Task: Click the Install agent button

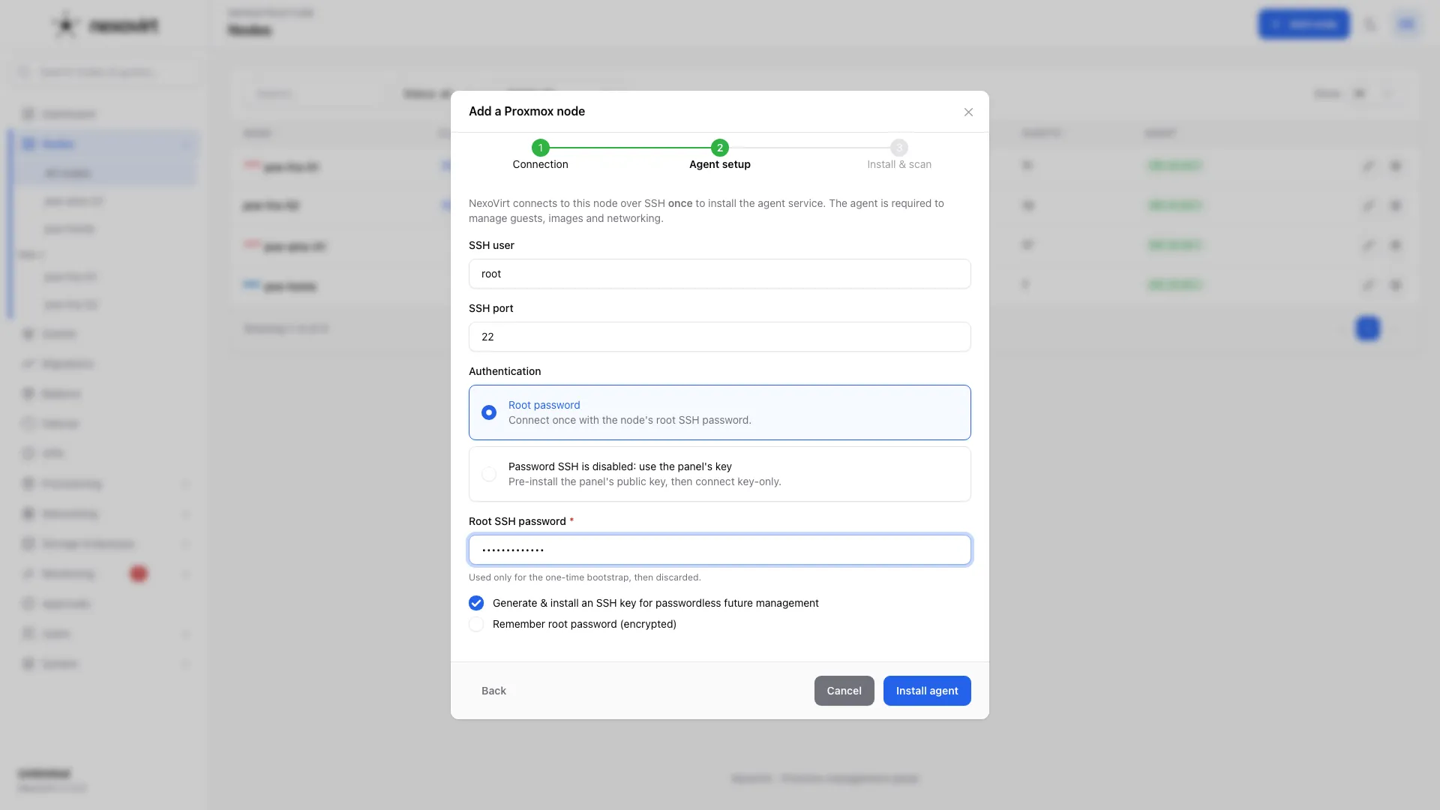Action: click(x=927, y=691)
